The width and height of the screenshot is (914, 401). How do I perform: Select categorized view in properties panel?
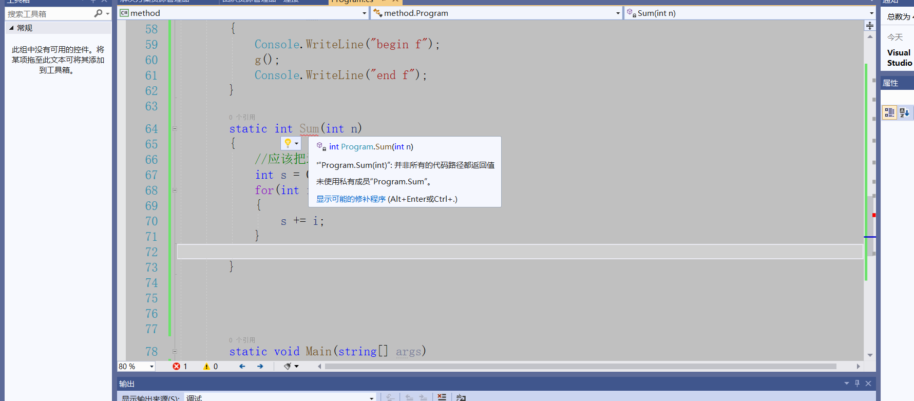point(889,112)
